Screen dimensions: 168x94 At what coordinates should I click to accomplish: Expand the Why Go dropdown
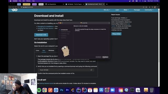pos(107,10)
